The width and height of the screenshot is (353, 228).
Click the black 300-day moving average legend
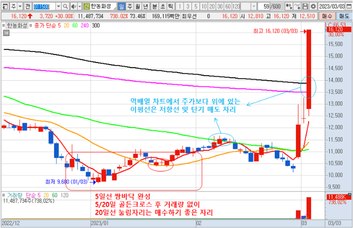coord(95,25)
